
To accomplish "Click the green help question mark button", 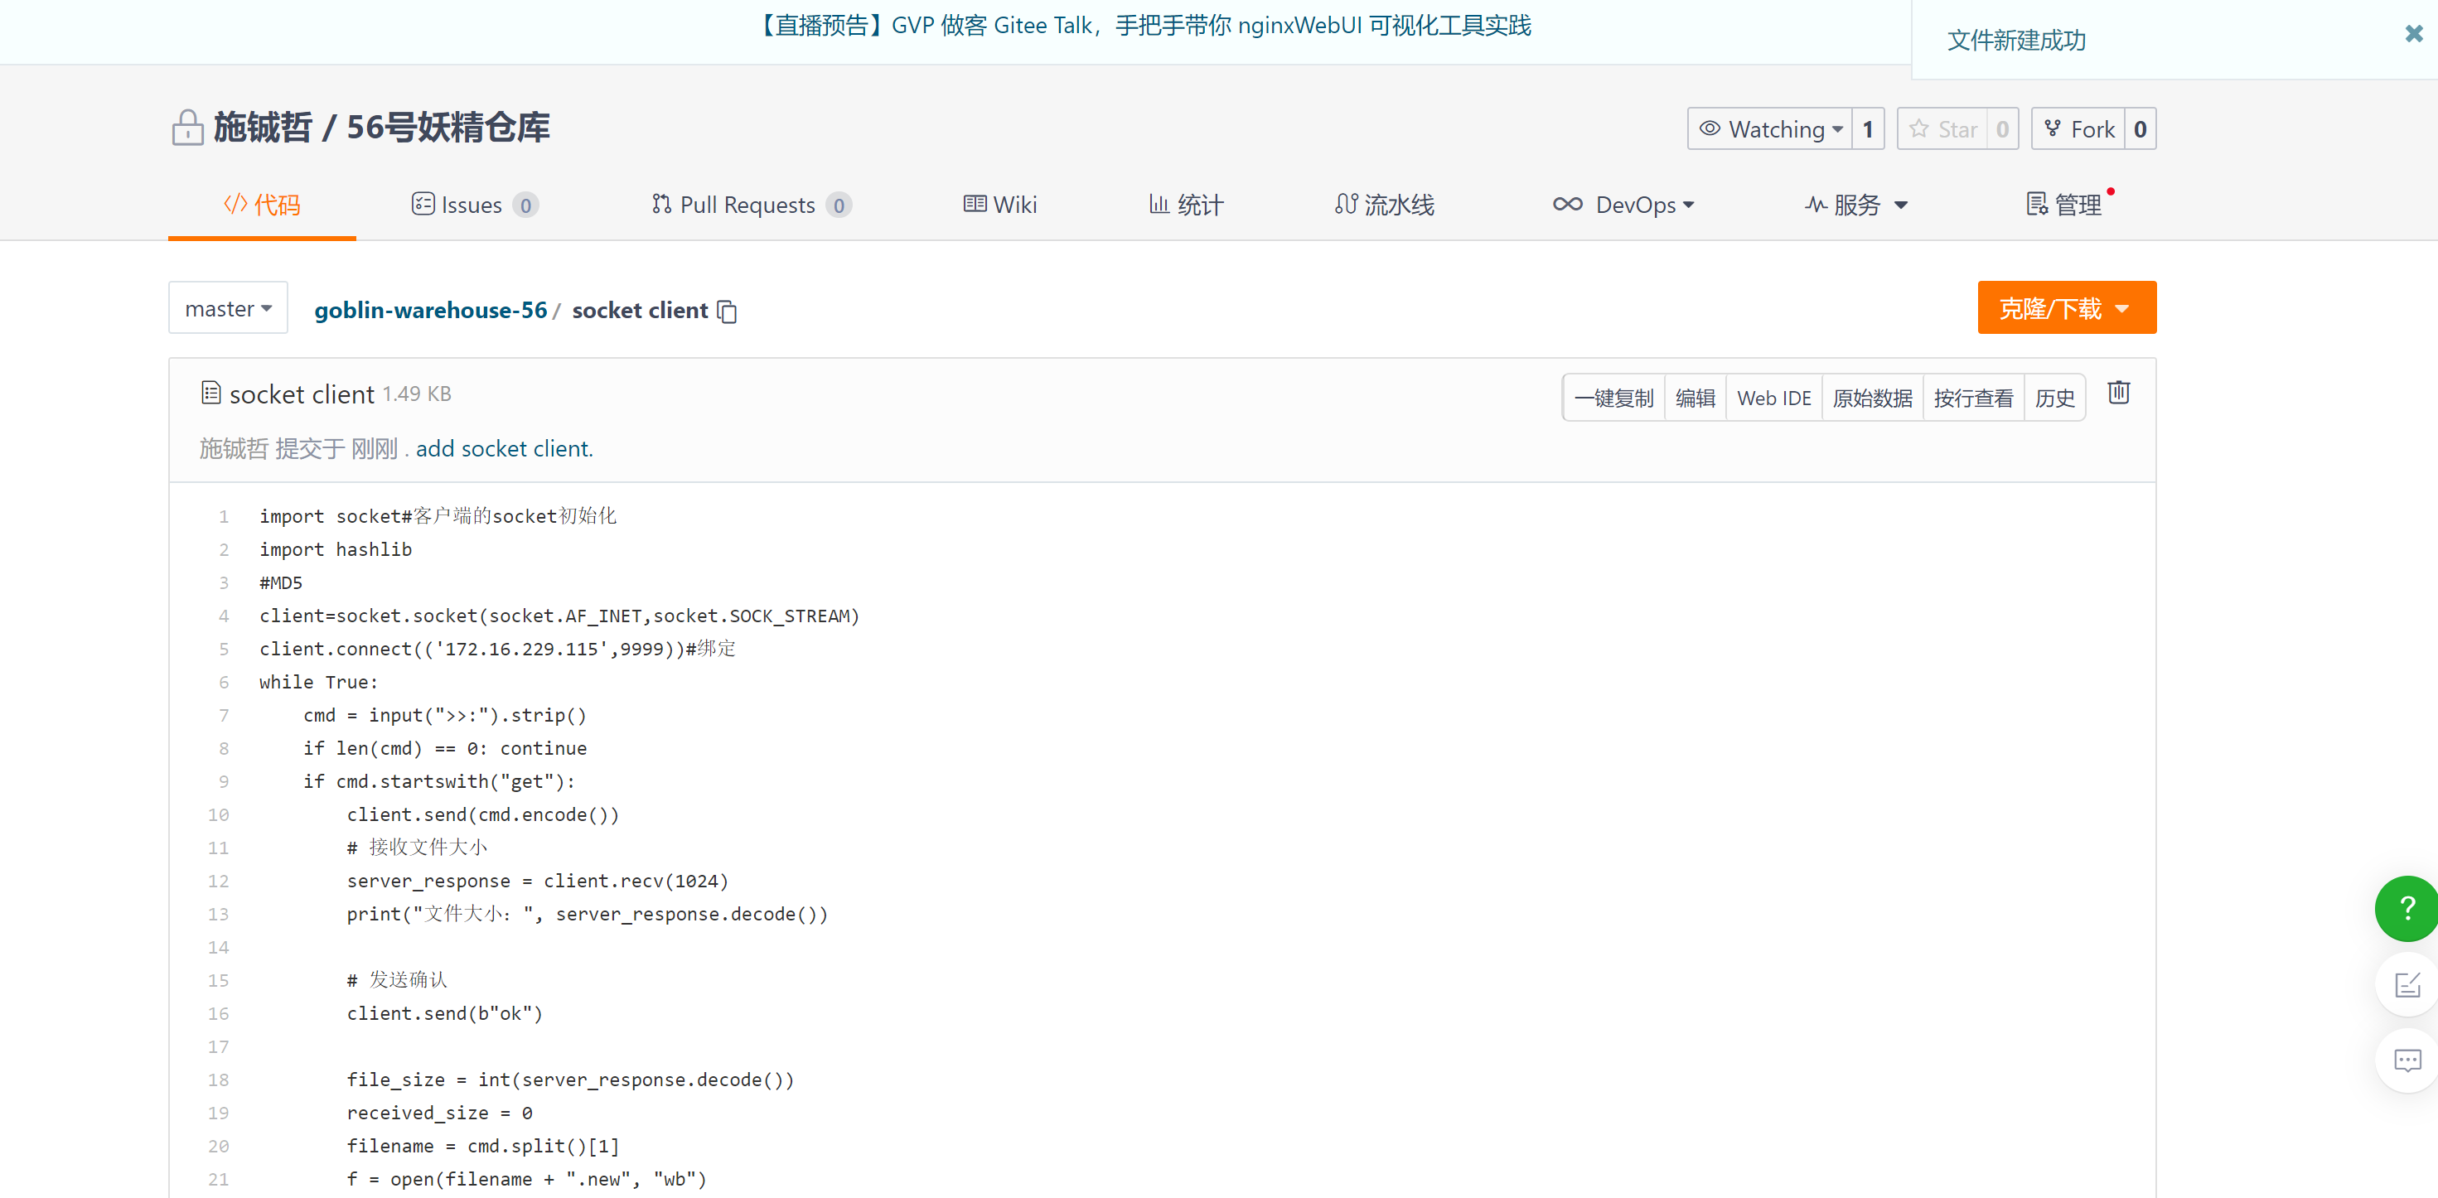I will pos(2406,908).
